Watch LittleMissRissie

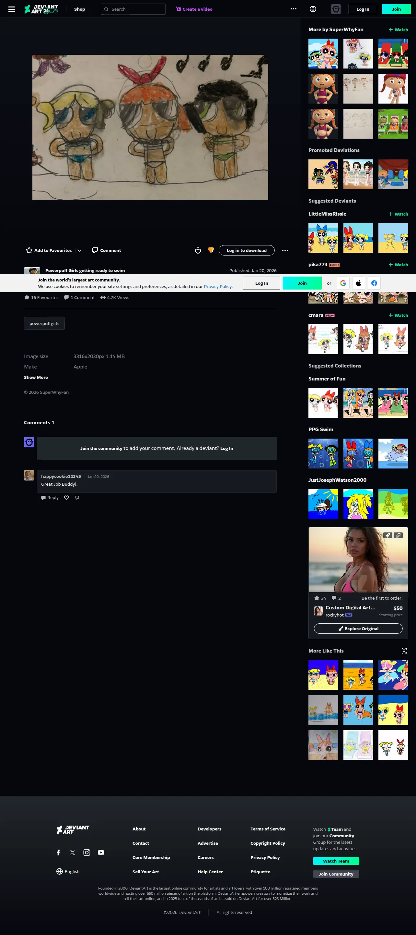[398, 214]
